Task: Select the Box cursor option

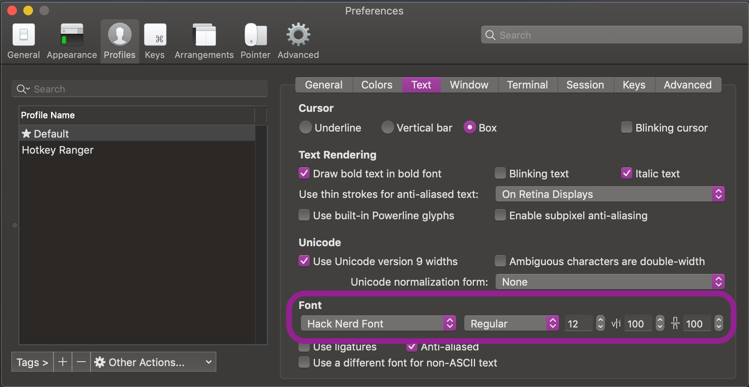Action: [x=470, y=128]
